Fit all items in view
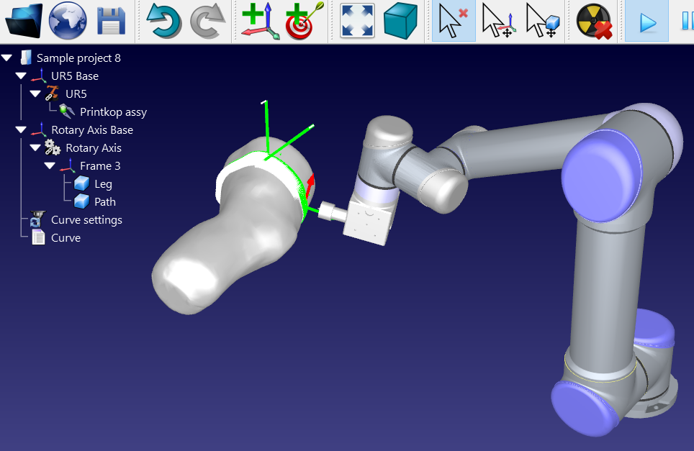This screenshot has width=694, height=451. (x=357, y=21)
